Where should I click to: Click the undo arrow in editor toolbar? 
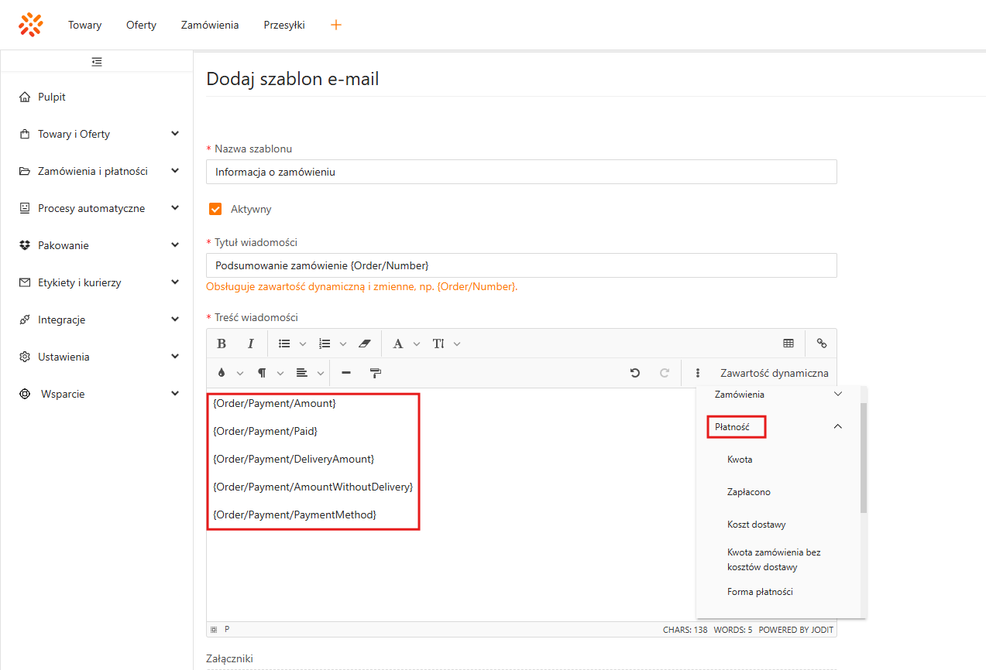pyautogui.click(x=635, y=373)
